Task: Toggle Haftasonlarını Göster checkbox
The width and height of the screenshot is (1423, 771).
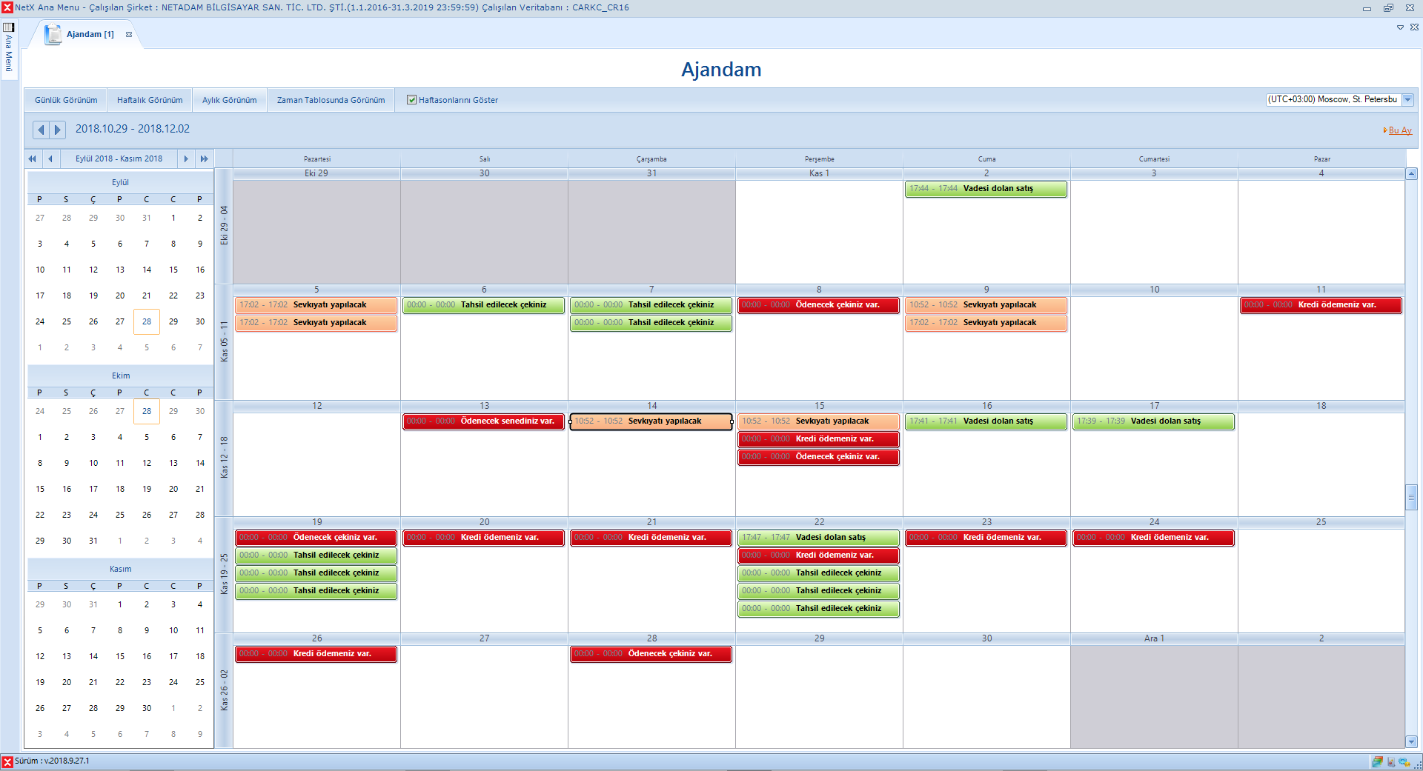Action: [411, 100]
